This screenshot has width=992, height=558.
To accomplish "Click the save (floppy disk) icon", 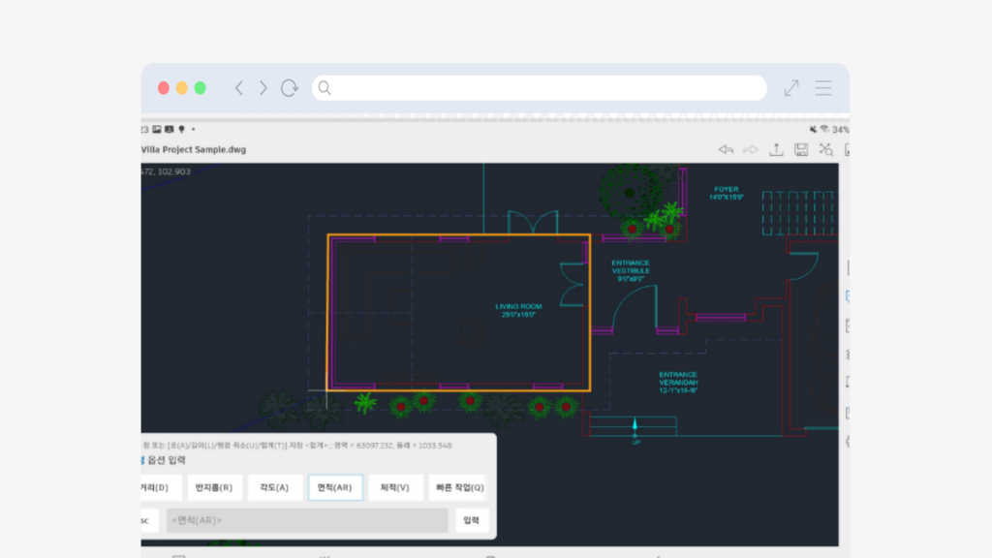I will [801, 149].
